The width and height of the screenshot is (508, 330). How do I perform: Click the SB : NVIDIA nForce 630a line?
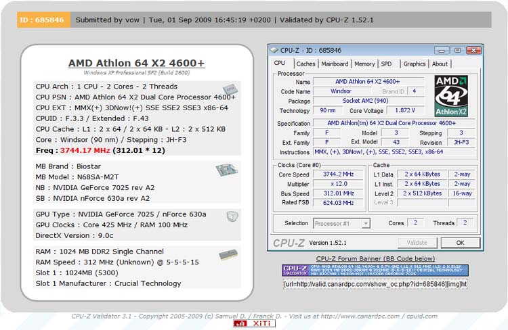point(93,198)
